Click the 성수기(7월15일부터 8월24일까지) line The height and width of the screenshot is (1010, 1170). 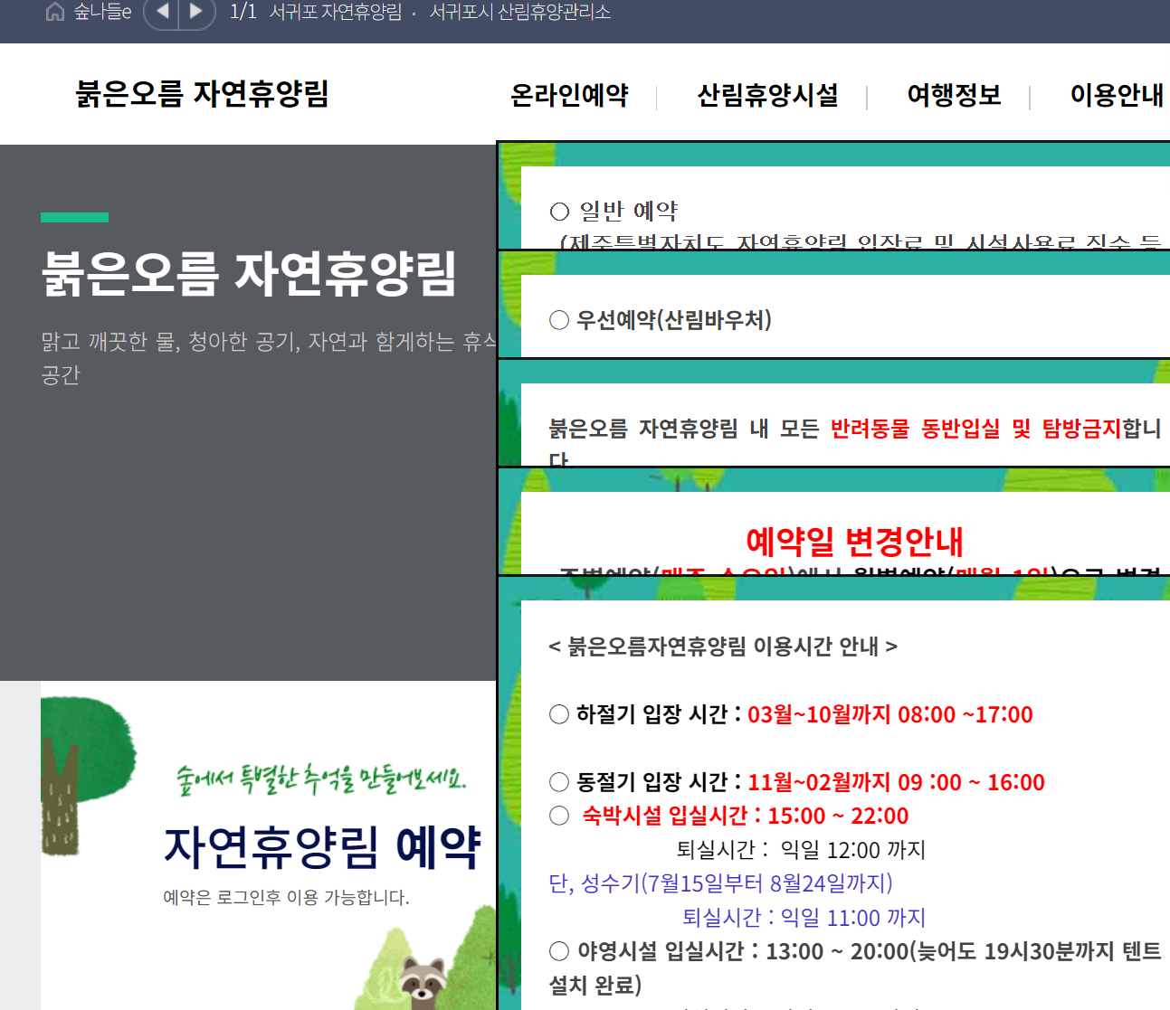tap(721, 883)
